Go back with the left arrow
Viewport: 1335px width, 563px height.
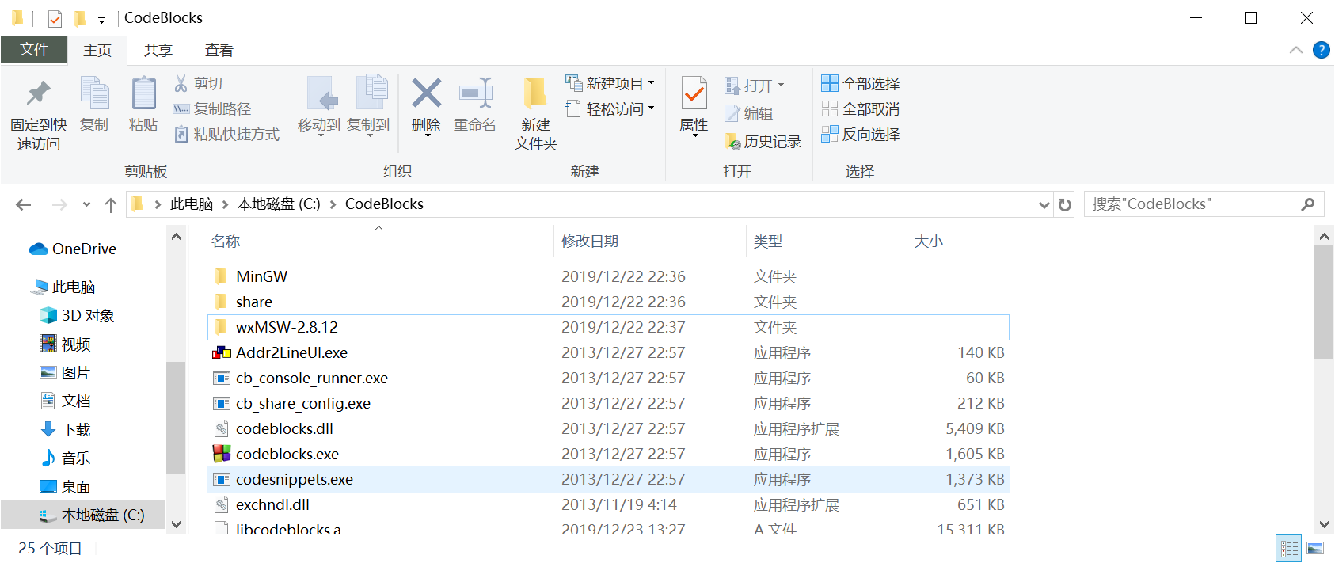(24, 204)
